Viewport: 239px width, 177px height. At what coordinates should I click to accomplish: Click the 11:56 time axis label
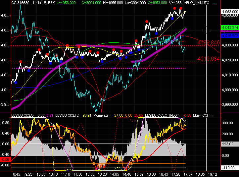point(78,174)
